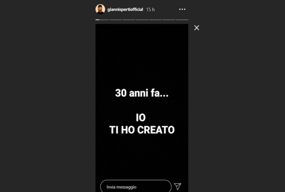Select the first story progress segment
Image resolution: width=285 pixels, height=192 pixels.
pyautogui.click(x=102, y=20)
